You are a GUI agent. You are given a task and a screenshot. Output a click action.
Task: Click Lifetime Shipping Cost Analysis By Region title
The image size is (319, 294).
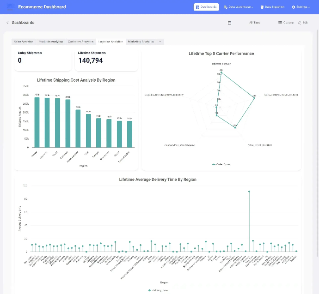click(x=76, y=80)
